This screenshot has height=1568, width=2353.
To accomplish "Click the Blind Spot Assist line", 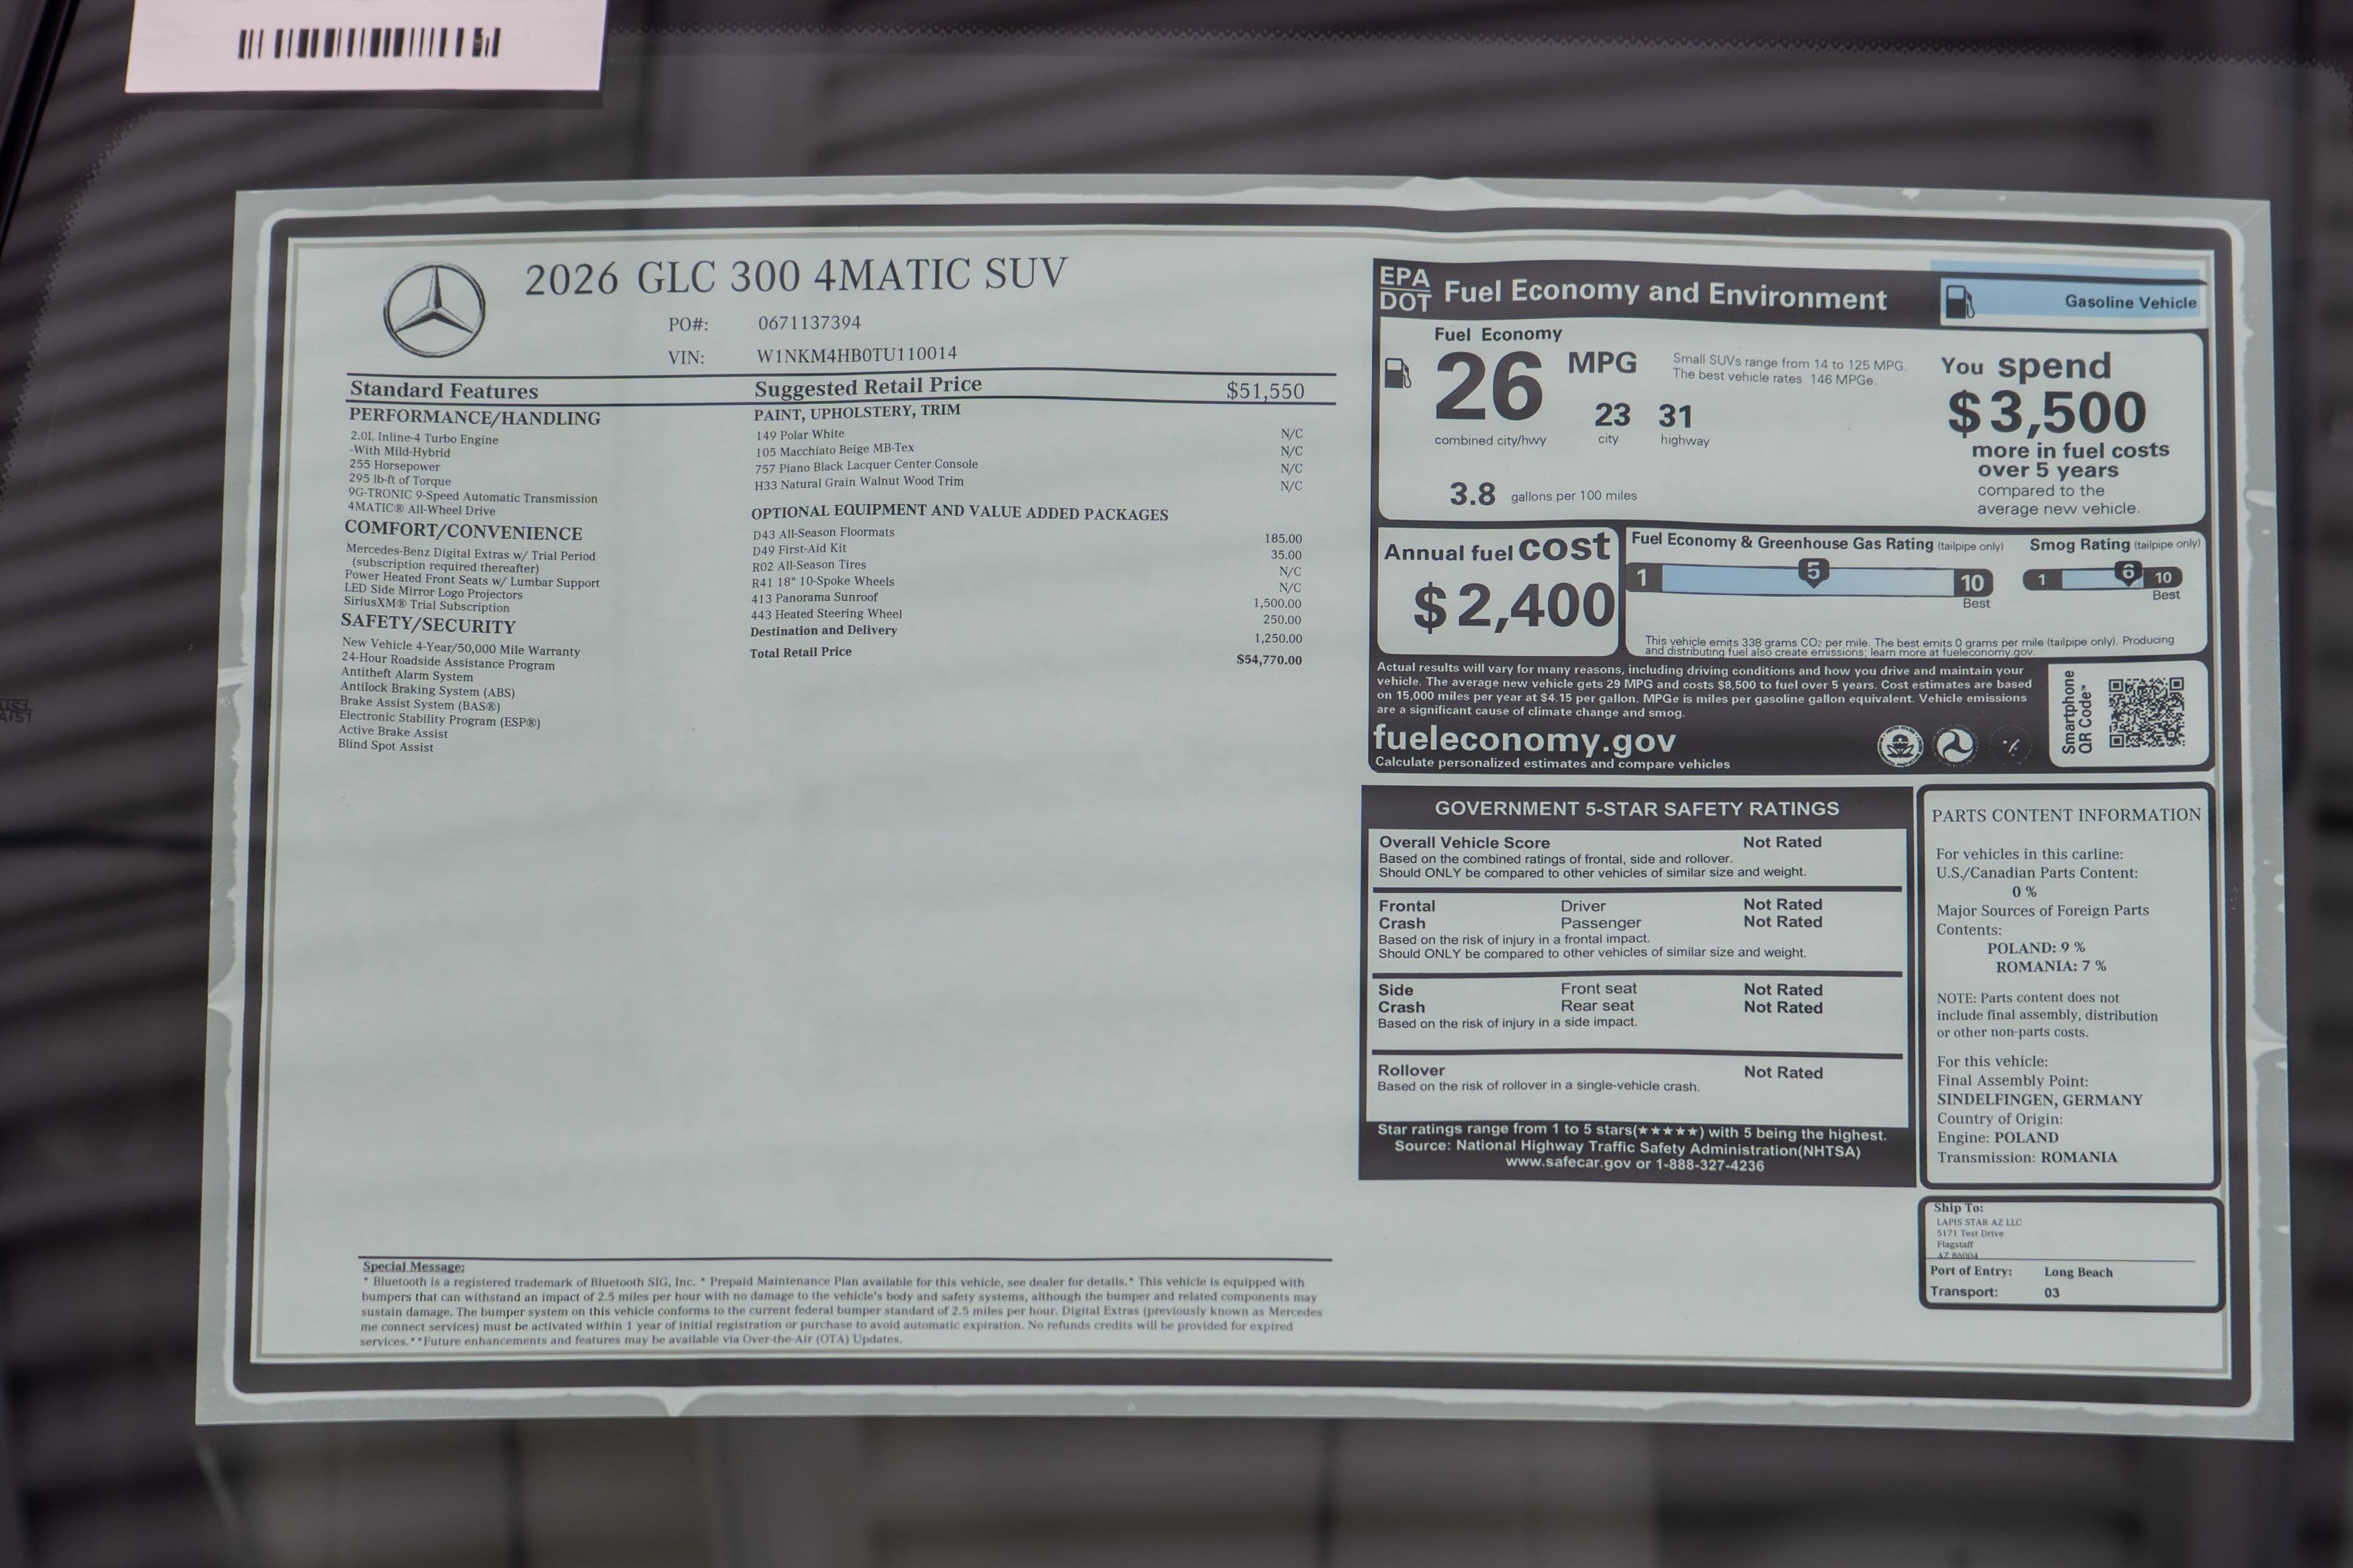I will [x=385, y=746].
